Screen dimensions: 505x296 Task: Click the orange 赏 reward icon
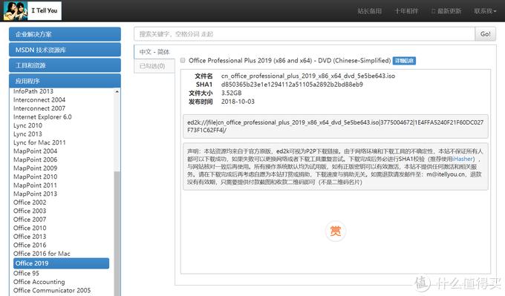[x=335, y=231]
